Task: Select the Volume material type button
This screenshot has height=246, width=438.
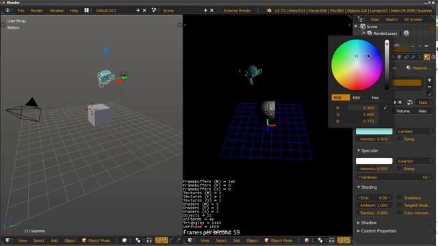Action: click(403, 111)
